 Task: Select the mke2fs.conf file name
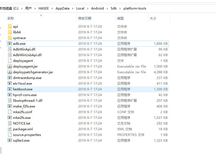pos(23,112)
